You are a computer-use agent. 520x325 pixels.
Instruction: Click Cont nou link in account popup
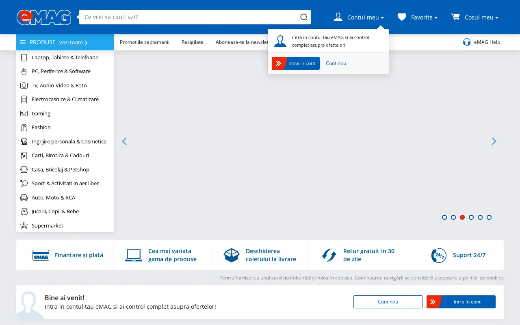pyautogui.click(x=336, y=63)
